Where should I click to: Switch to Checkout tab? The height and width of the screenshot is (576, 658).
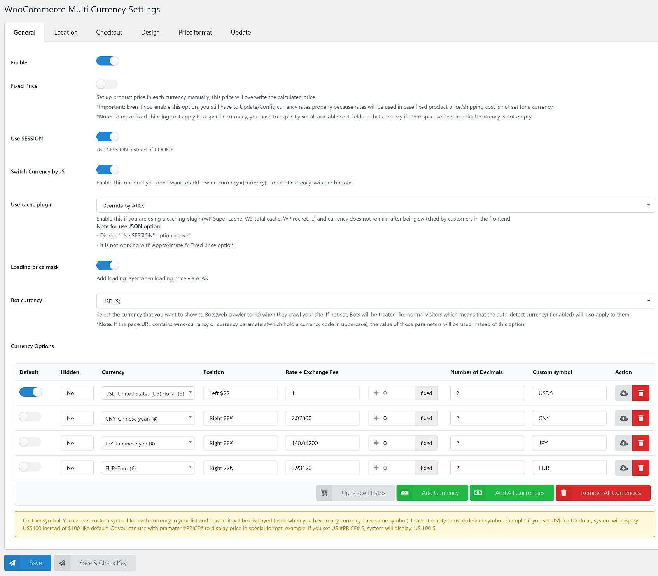point(109,32)
